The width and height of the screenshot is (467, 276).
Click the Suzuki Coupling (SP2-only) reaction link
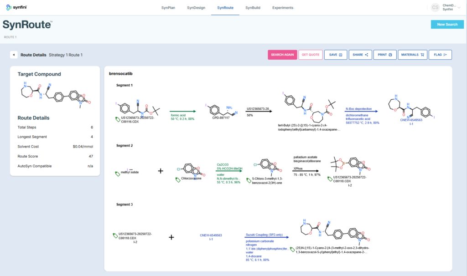click(264, 235)
